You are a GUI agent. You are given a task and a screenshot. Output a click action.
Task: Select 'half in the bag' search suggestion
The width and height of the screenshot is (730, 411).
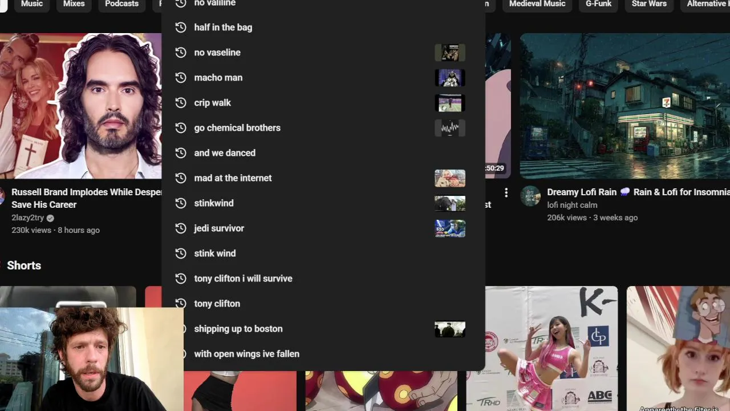tap(323, 27)
